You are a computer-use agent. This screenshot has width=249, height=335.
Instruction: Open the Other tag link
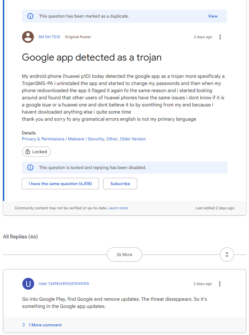(112, 139)
